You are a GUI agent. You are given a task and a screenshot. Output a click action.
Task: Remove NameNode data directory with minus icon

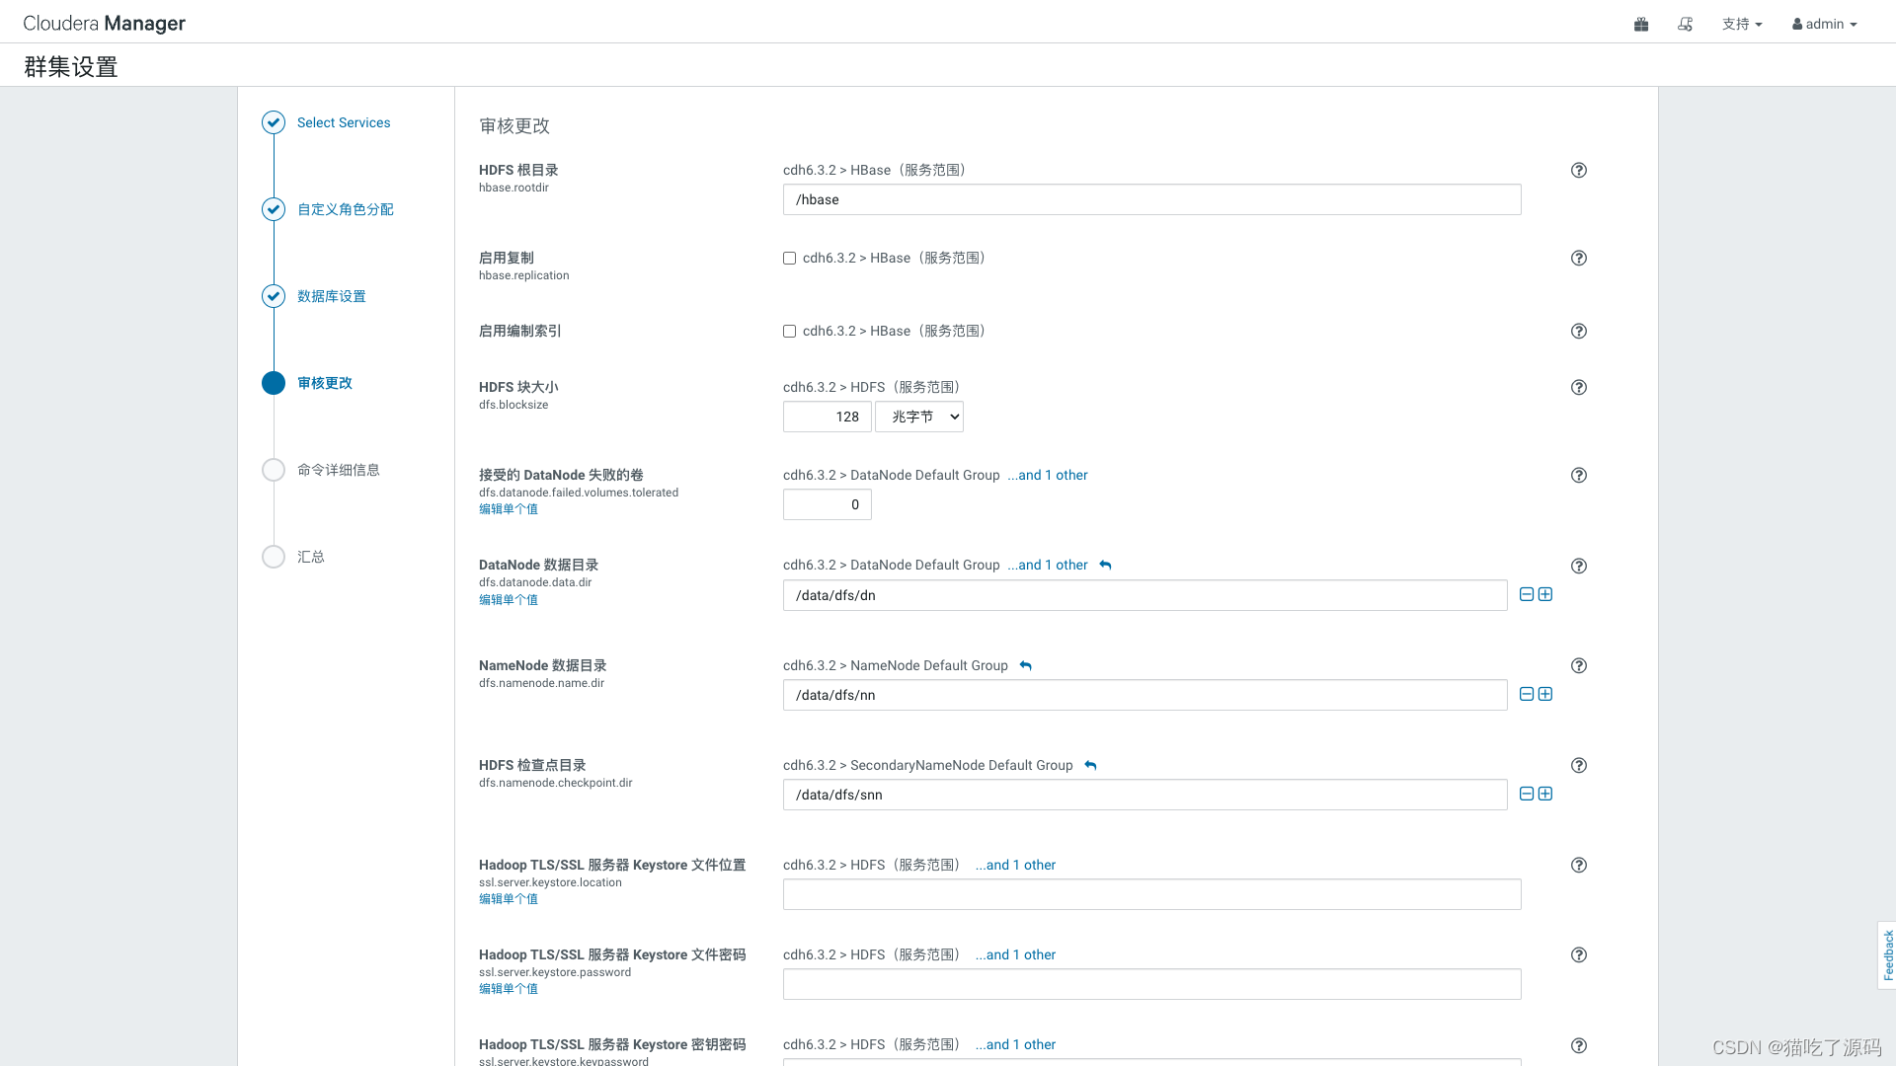click(x=1526, y=694)
